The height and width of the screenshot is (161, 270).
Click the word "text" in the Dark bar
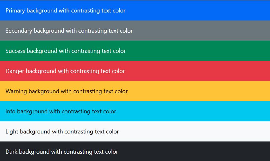click(x=99, y=152)
